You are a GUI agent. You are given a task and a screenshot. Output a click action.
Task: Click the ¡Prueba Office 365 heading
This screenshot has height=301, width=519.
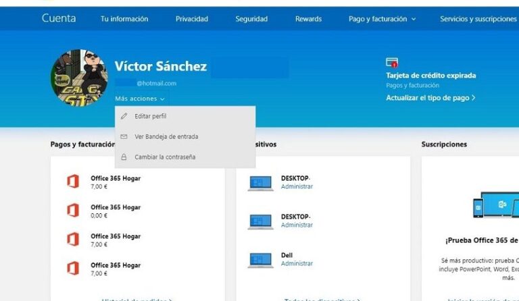(482, 240)
